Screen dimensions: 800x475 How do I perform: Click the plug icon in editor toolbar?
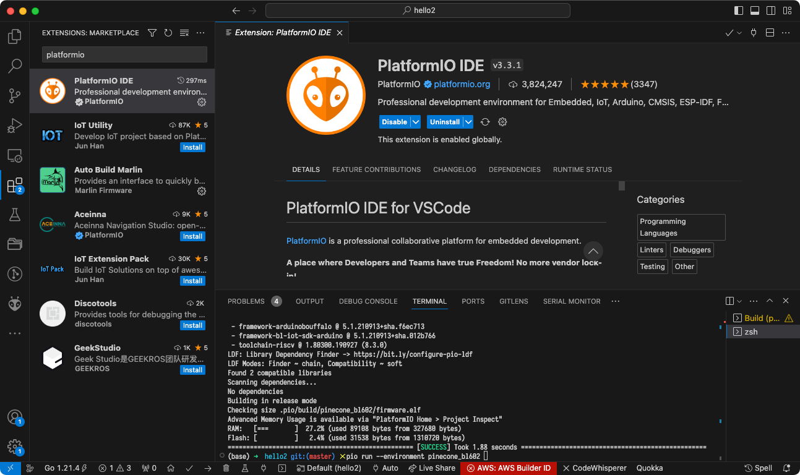(754, 33)
